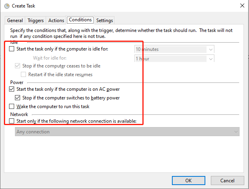The height and width of the screenshot is (189, 249).
Task: Open the Triggers tab
Action: pos(35,21)
